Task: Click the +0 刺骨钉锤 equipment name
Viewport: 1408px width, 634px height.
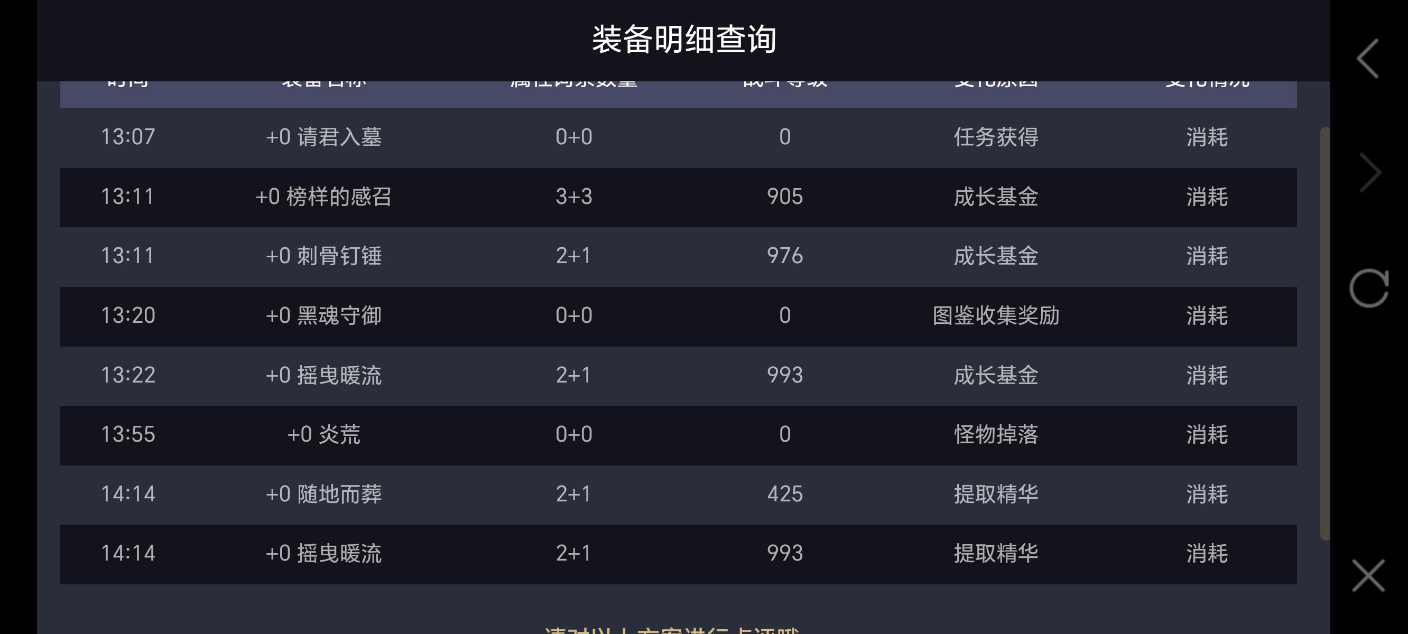Action: [323, 256]
